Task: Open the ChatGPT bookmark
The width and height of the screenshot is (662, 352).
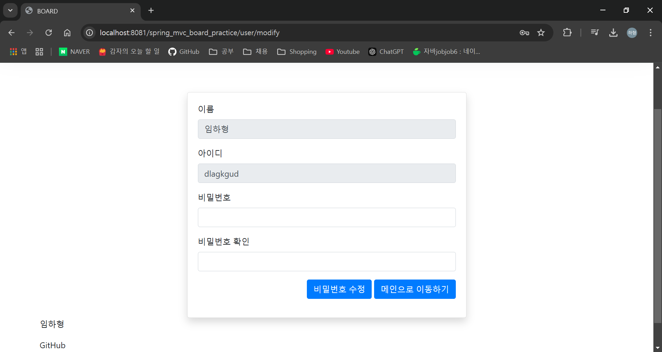Action: [386, 52]
